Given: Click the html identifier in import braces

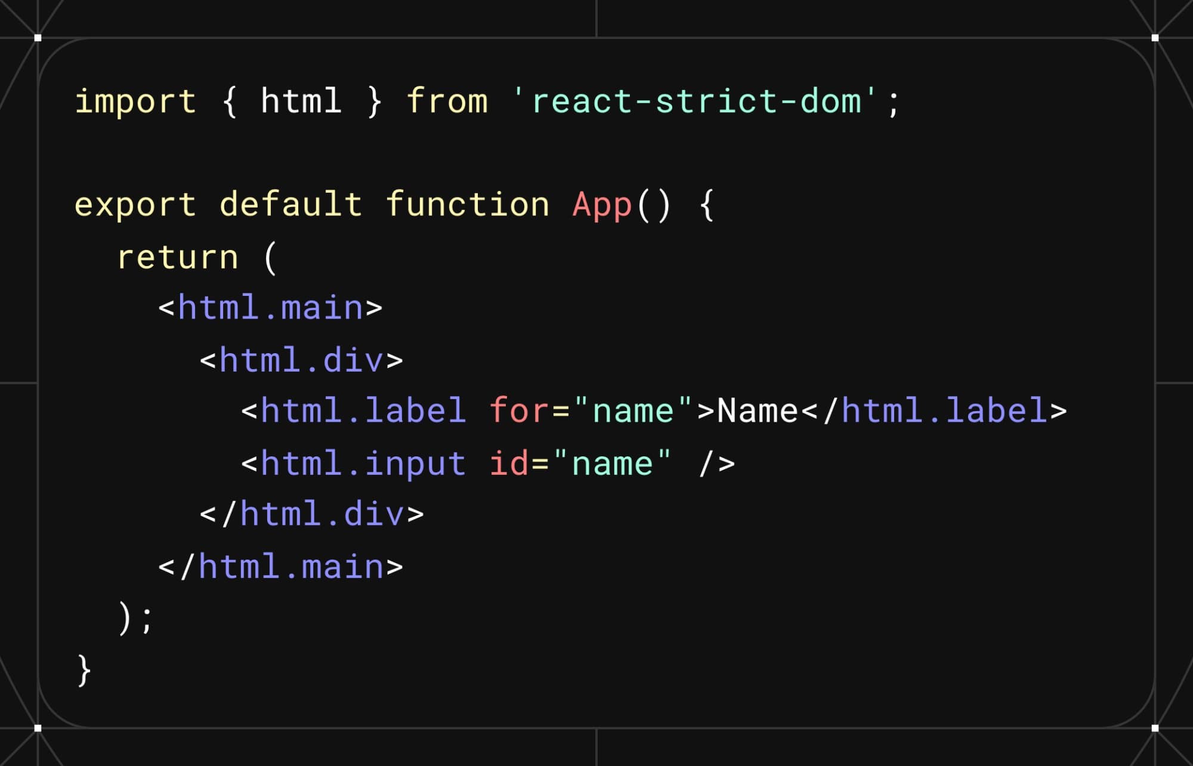Looking at the screenshot, I should point(301,101).
